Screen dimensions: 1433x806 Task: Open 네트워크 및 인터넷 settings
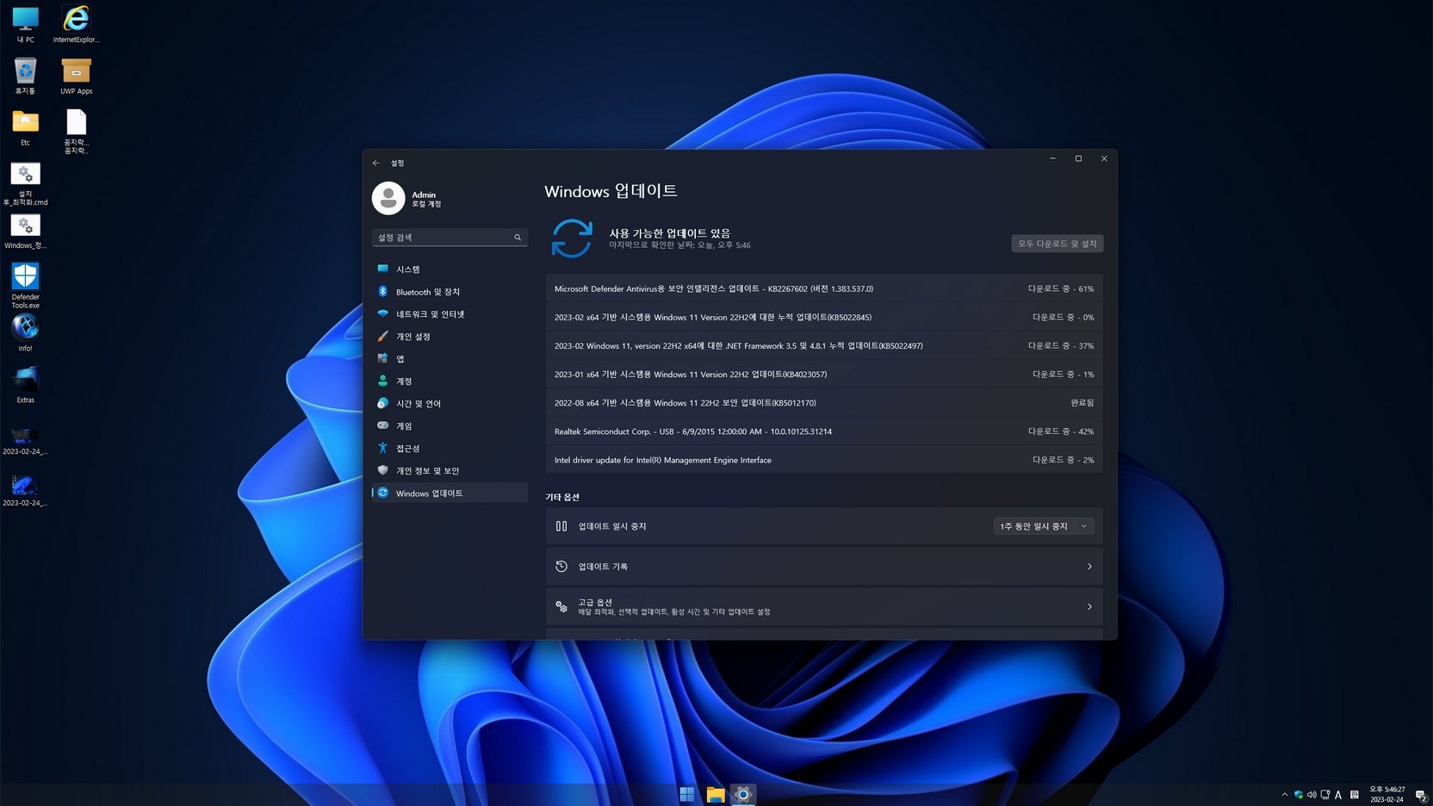pyautogui.click(x=450, y=314)
